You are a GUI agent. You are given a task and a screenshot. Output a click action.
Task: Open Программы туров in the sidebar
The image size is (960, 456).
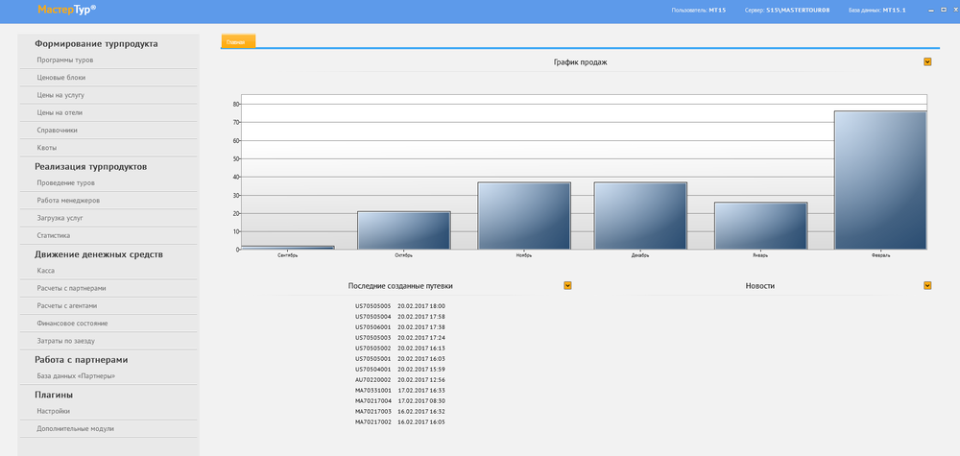64,60
